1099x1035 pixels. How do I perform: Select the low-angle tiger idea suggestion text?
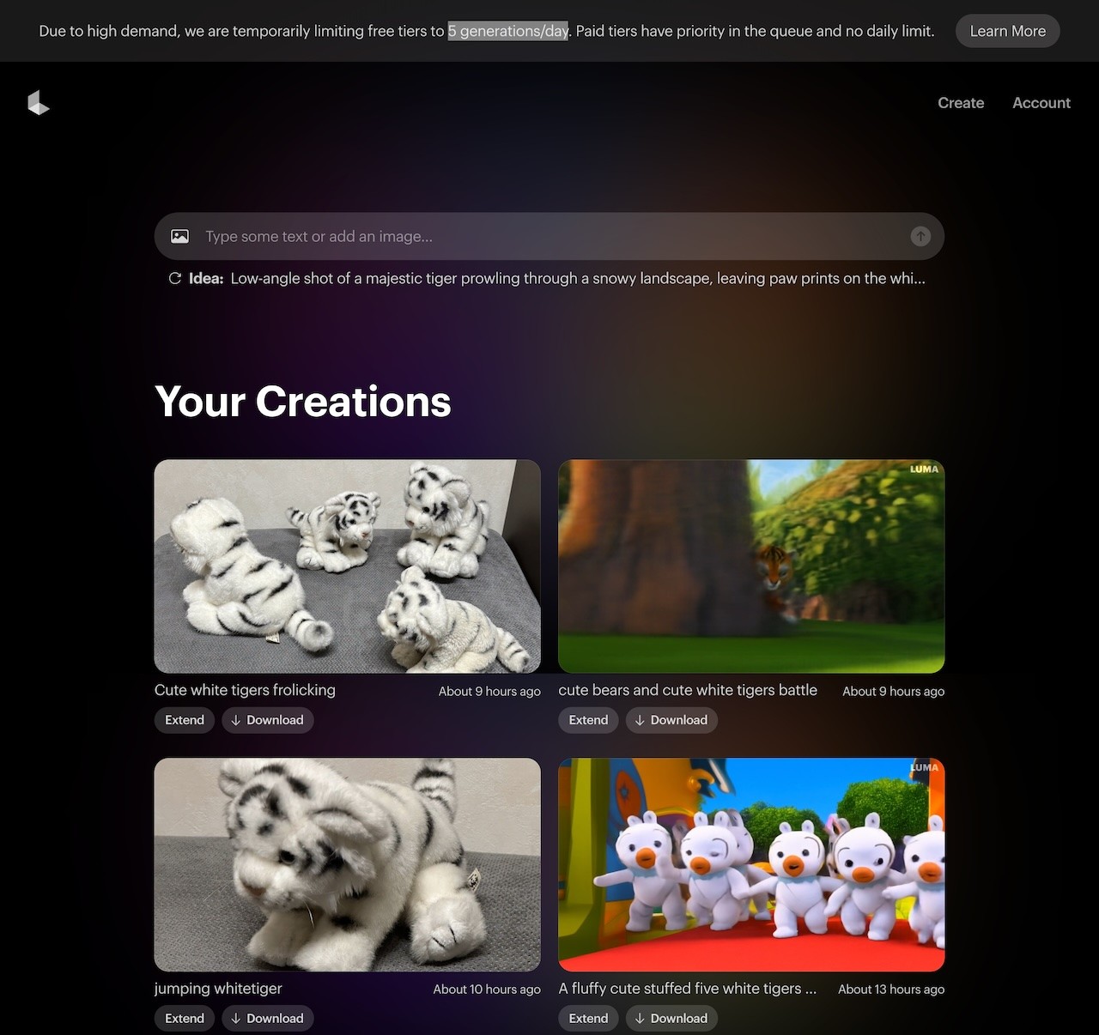coord(578,278)
